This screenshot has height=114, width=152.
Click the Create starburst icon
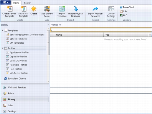pyautogui.click(x=34, y=9)
